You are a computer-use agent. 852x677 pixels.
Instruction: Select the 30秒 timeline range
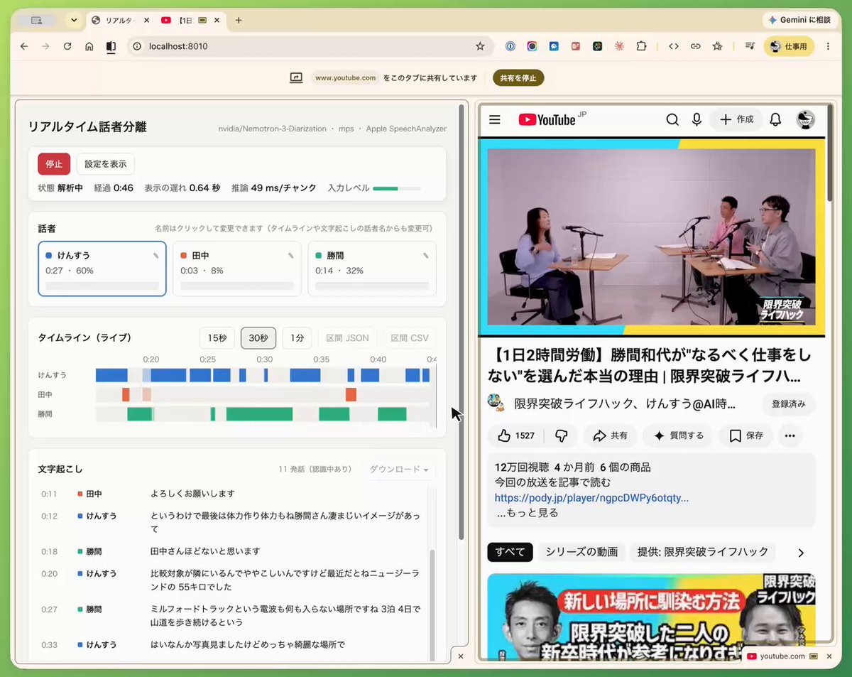click(258, 338)
